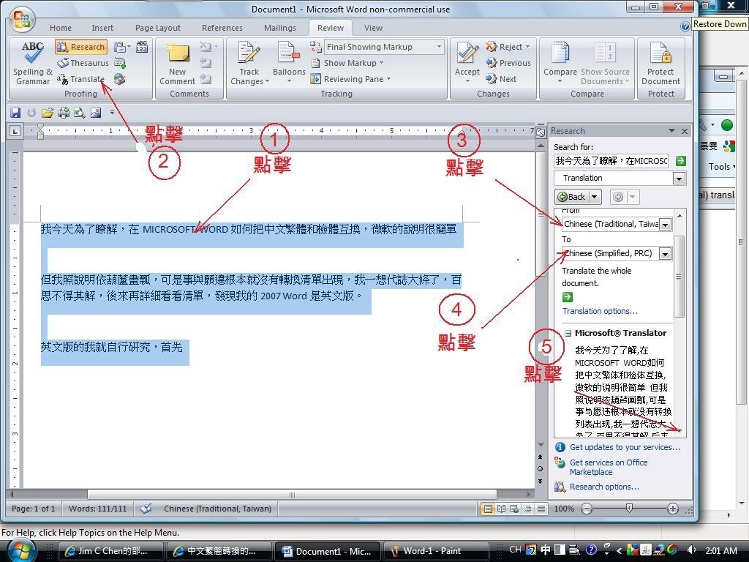
Task: Start searching with green arrow beside Search for
Action: point(681,161)
